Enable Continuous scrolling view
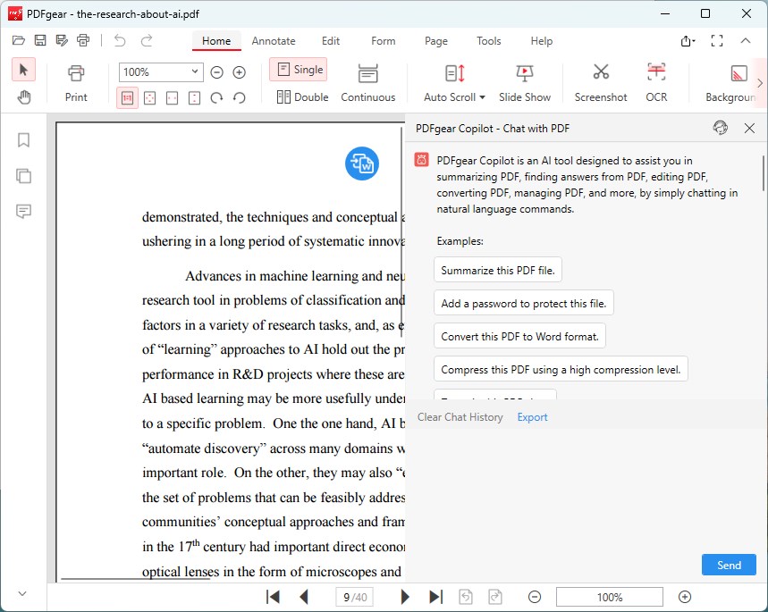The width and height of the screenshot is (768, 612). (367, 82)
